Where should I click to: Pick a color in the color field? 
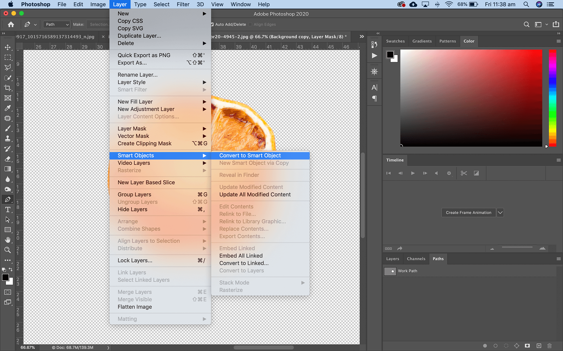pyautogui.click(x=471, y=98)
